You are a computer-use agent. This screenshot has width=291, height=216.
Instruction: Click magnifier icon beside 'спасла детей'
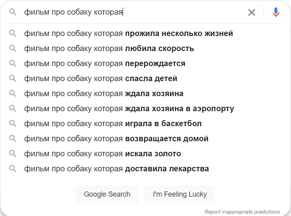[x=13, y=79]
